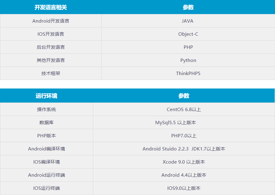The height and width of the screenshot is (195, 275).
Task: Click the CentOS 6.8以上 value
Action: tap(184, 109)
